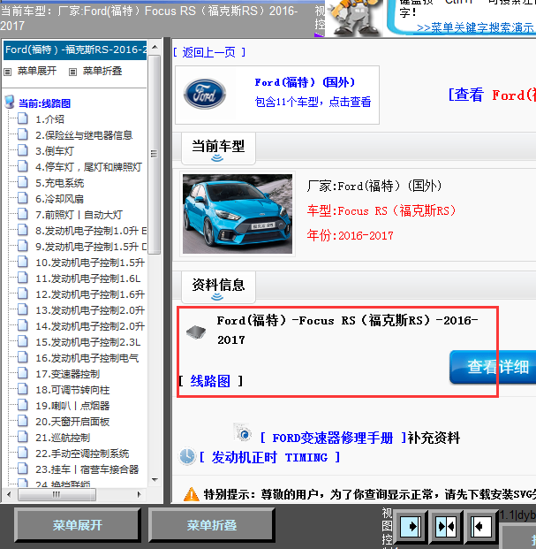
Task: Click the sidebar horizontal scrollbar thumb
Action: (57, 494)
